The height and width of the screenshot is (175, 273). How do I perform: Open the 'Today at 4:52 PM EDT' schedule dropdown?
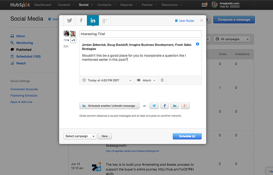[x=107, y=80]
